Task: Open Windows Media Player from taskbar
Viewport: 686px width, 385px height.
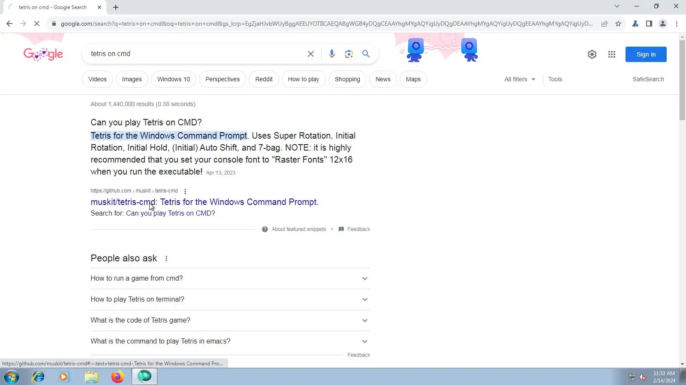Action: point(64,377)
